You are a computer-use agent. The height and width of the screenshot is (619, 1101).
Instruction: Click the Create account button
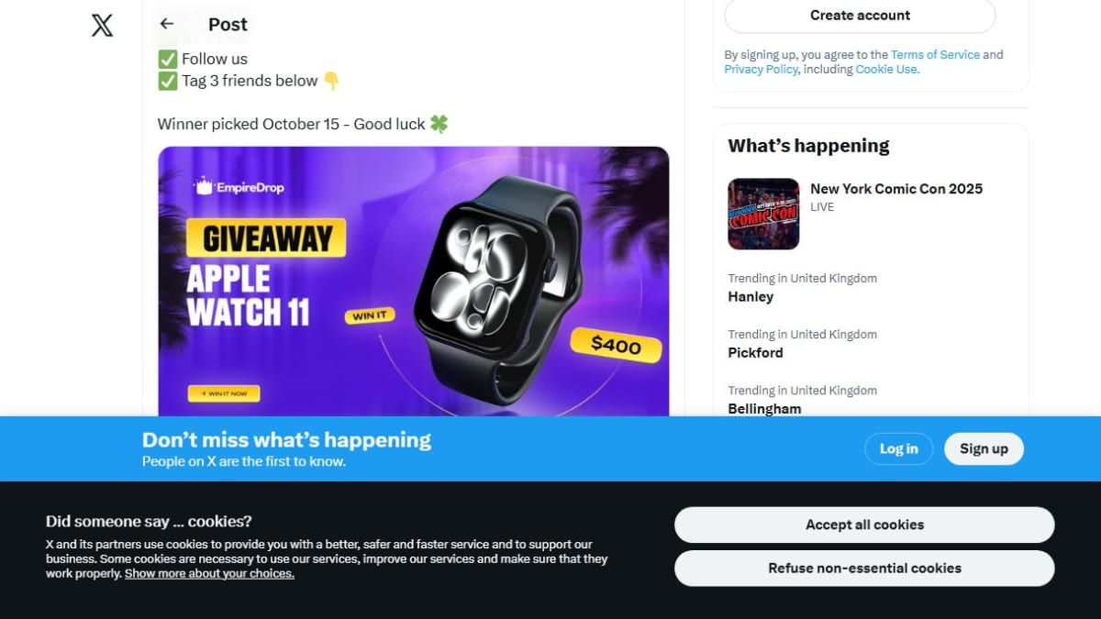click(860, 16)
